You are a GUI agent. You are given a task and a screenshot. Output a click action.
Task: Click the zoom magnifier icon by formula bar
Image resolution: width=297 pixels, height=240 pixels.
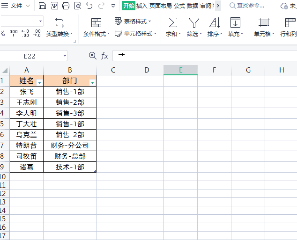pyautogui.click(x=93, y=56)
